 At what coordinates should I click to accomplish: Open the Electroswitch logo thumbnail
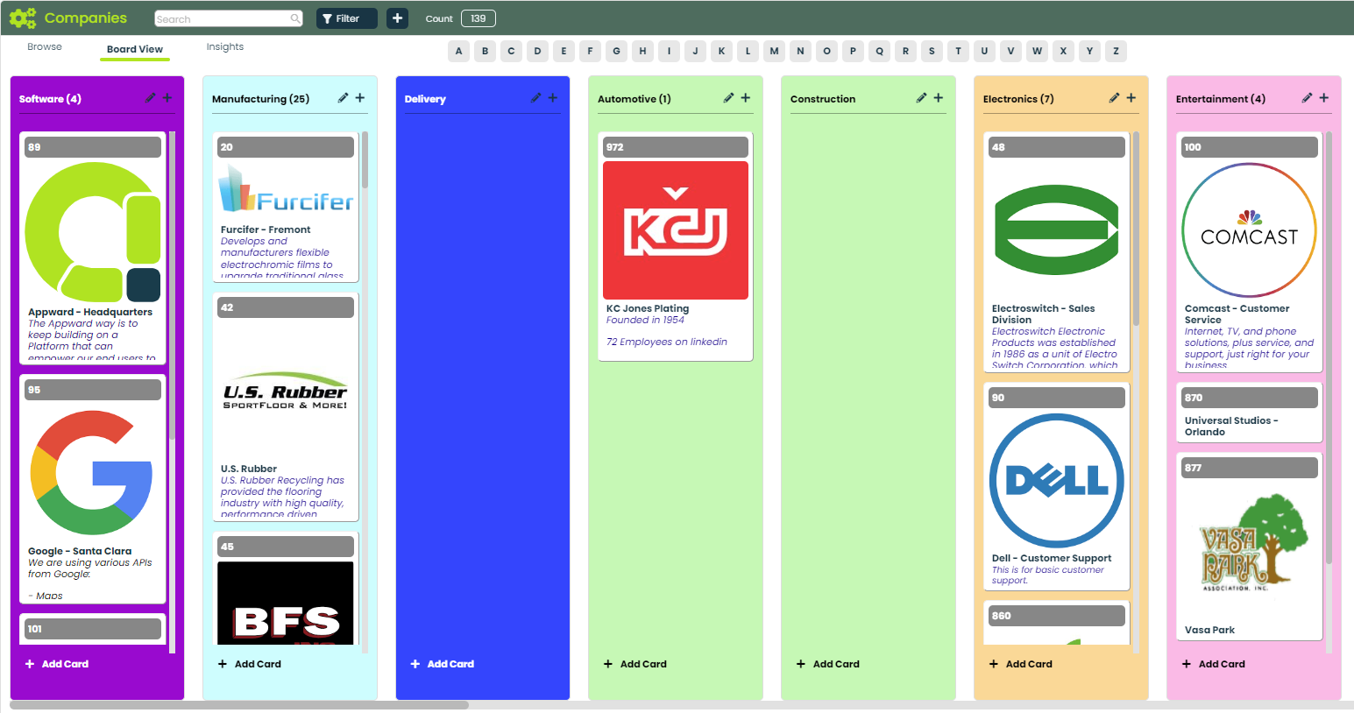(x=1057, y=230)
